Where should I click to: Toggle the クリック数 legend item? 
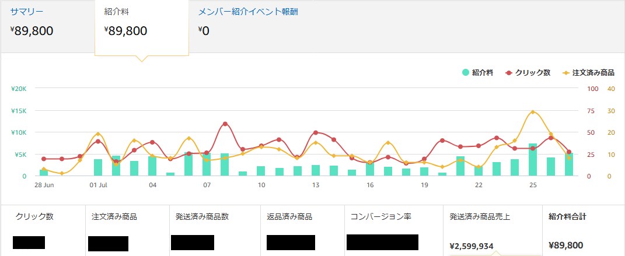[x=528, y=73]
